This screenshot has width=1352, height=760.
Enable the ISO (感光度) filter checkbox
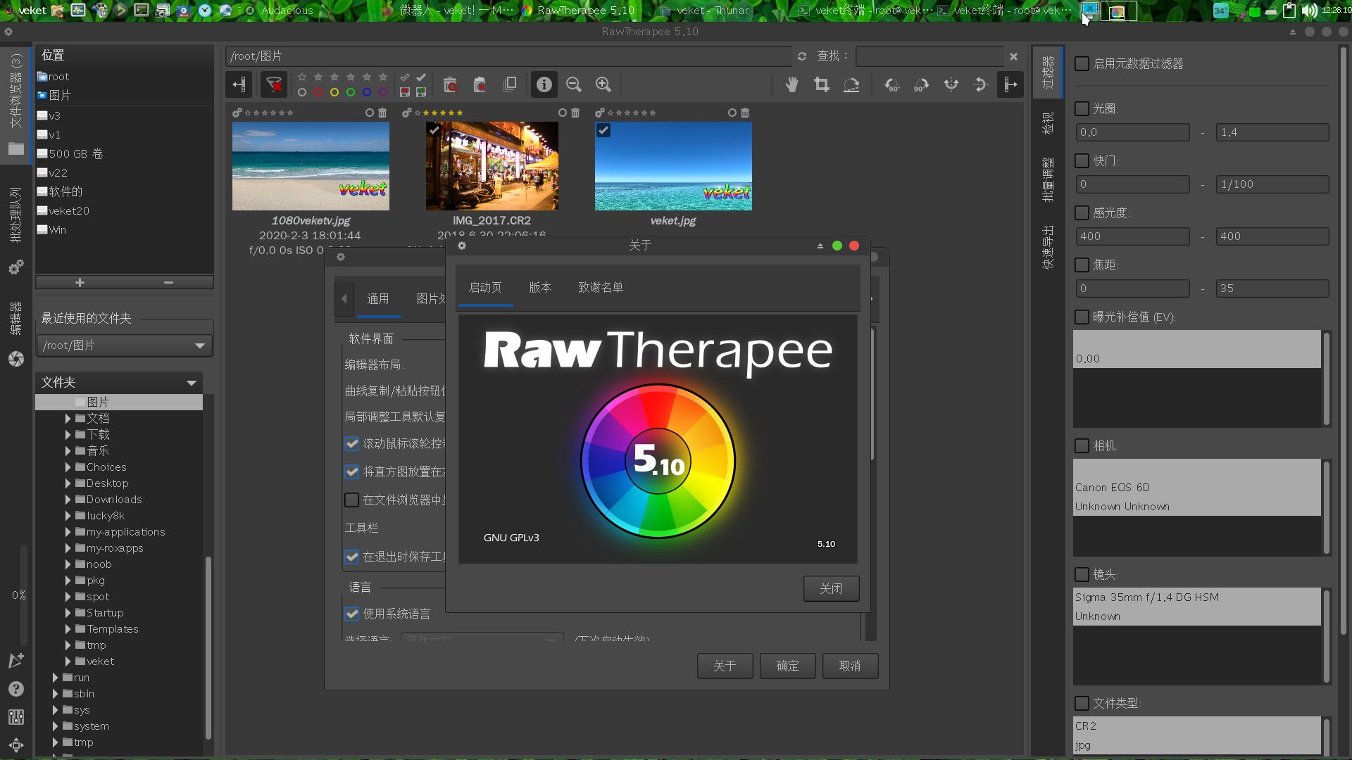tap(1082, 213)
